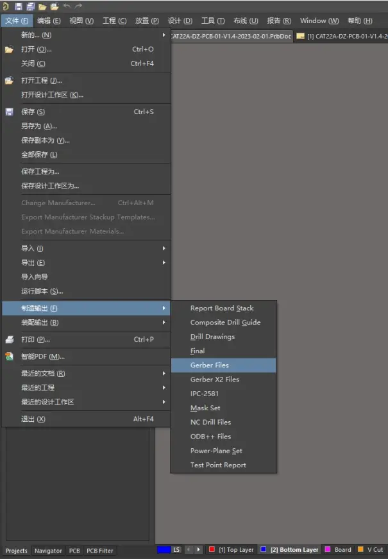Click the printer icon beside 打印
The height and width of the screenshot is (559, 388).
[10, 339]
